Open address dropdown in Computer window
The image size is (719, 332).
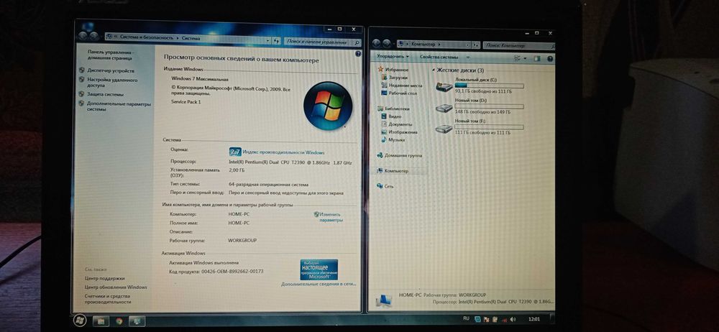[468, 45]
